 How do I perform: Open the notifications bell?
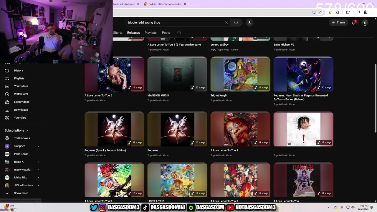(354, 22)
